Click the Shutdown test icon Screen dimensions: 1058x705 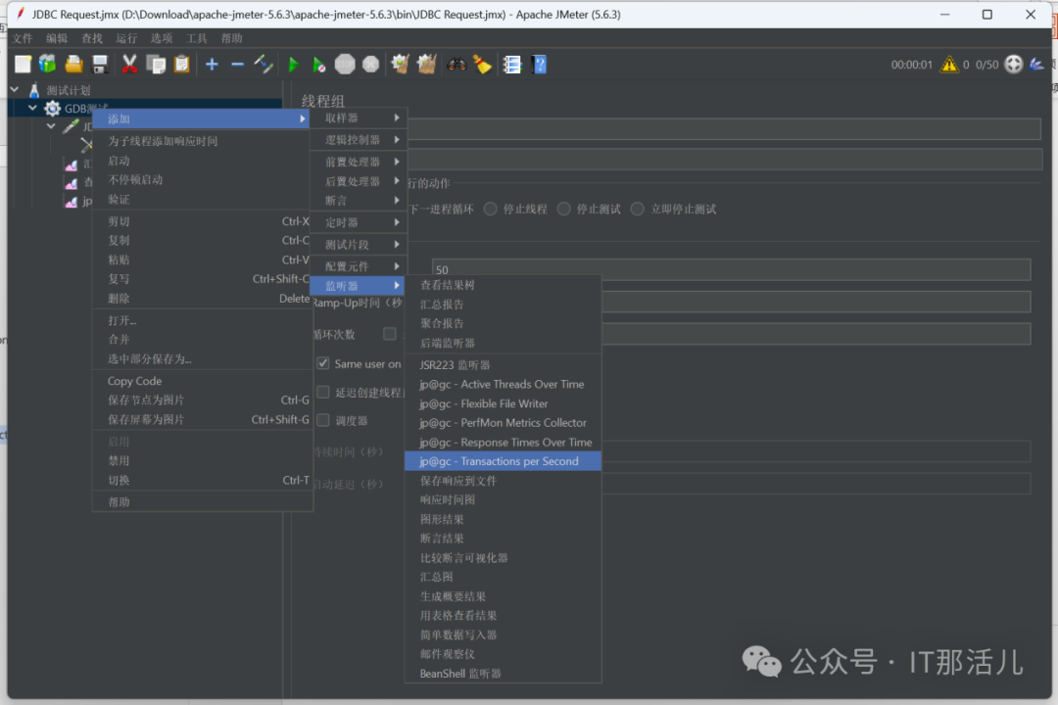pyautogui.click(x=370, y=64)
